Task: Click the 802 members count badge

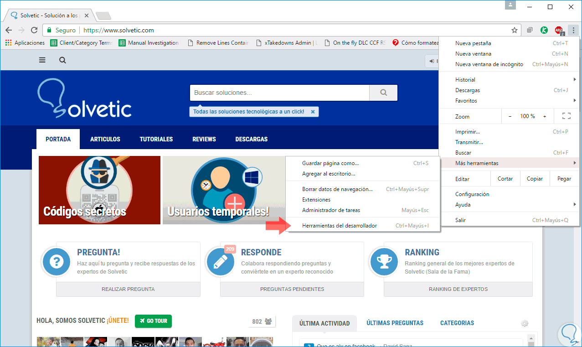Action: (x=261, y=321)
